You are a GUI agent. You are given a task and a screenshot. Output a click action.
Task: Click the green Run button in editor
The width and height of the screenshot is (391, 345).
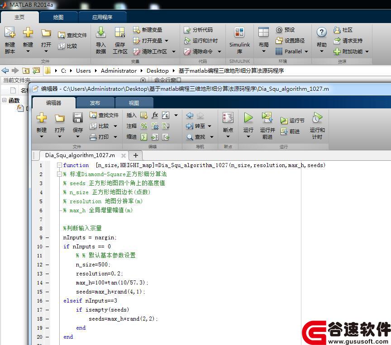coord(248,118)
